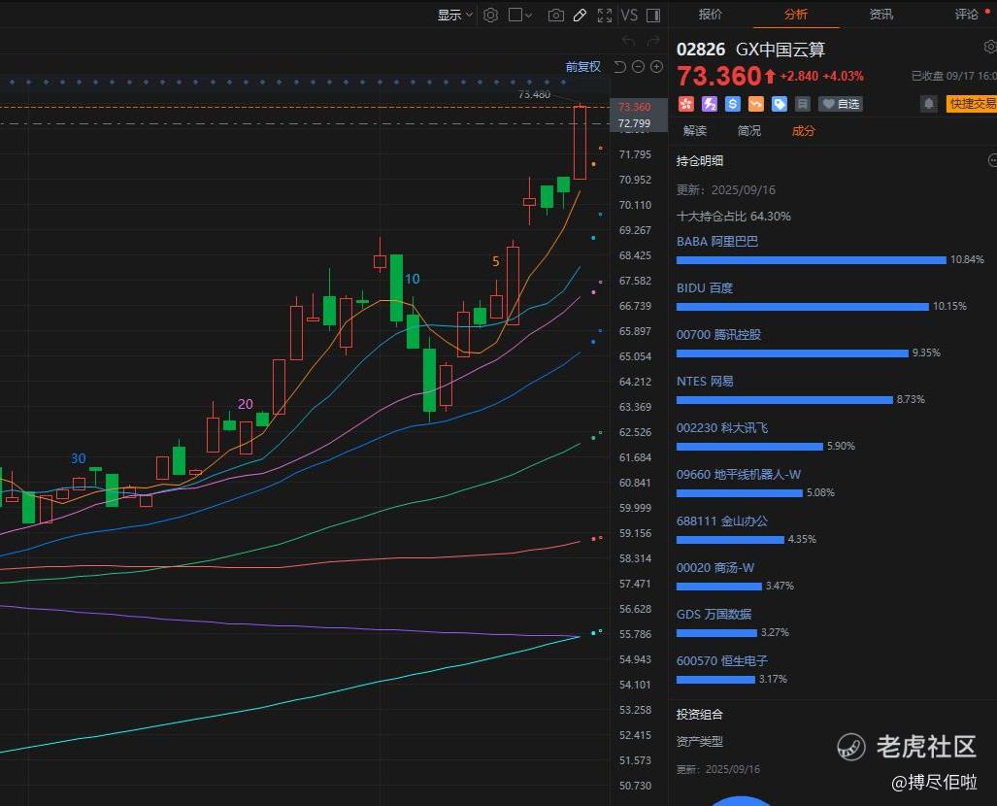Open the BIDU 百度 holding
The width and height of the screenshot is (997, 806).
tap(705, 288)
